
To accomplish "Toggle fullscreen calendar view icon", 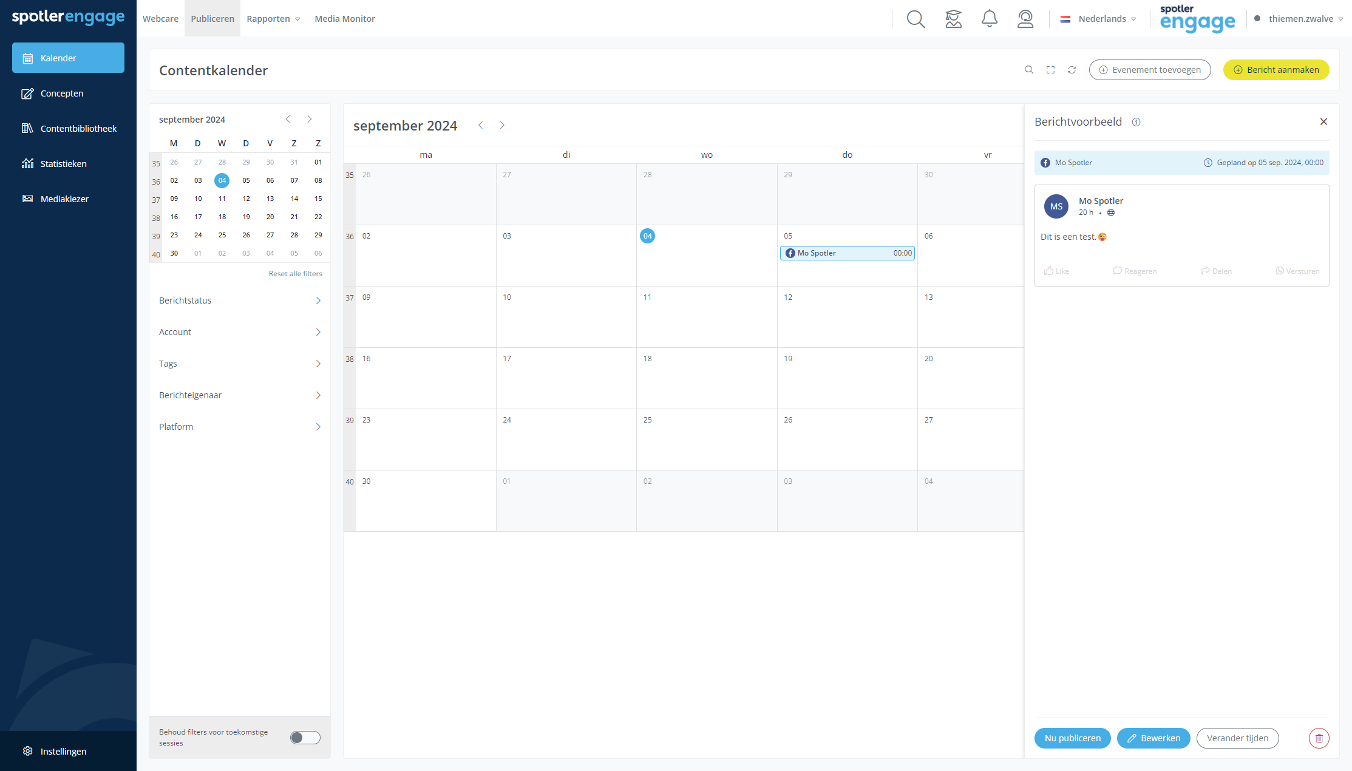I will tap(1050, 70).
